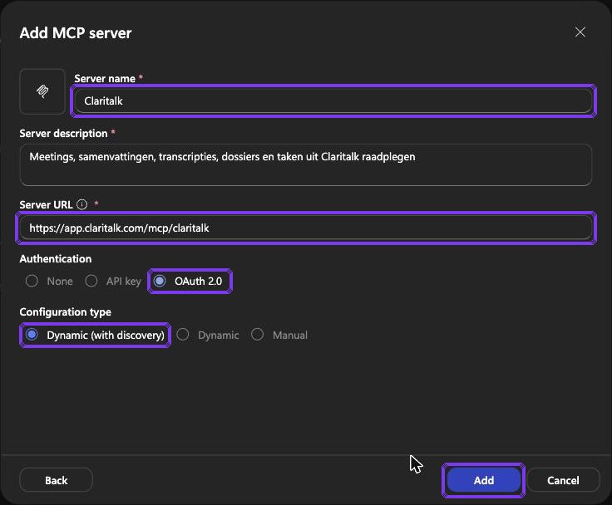The image size is (612, 505).
Task: Click the Add MCP server dialog title
Action: [x=76, y=33]
